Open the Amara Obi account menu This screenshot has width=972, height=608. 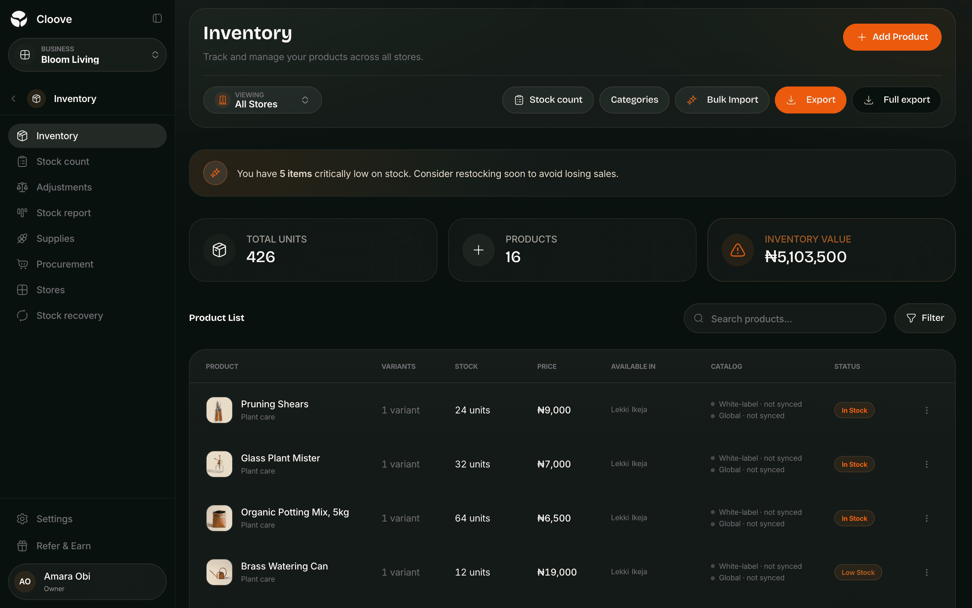(x=87, y=581)
